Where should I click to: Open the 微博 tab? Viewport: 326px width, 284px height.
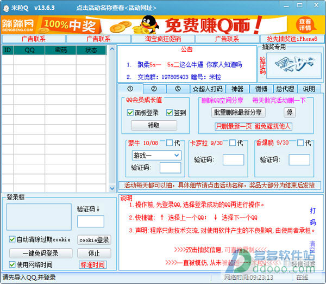point(261,89)
